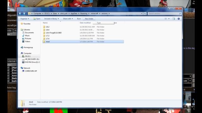
Task: Select the 1.7.2 folder icon
Action: 44,35
